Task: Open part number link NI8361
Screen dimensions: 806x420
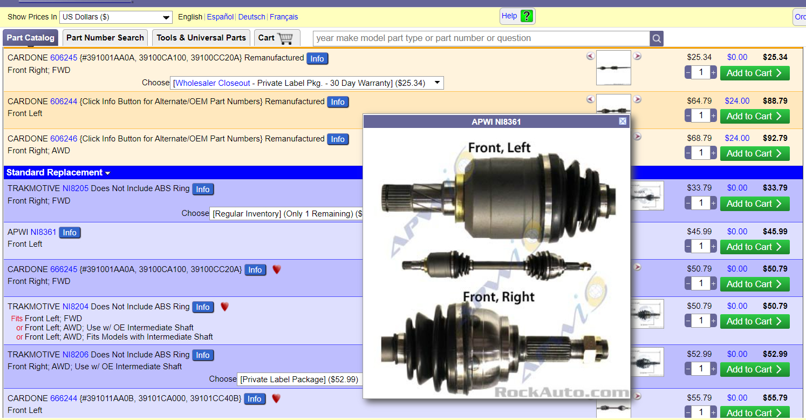Action: pos(43,232)
